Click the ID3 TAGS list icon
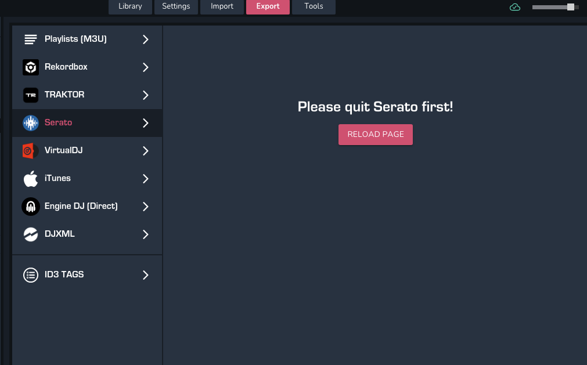587x365 pixels. pyautogui.click(x=30, y=275)
